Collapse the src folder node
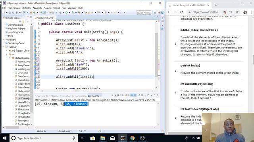Screen dimensions: 254x142 (7, 54)
